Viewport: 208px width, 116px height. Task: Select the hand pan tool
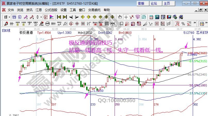120,17
